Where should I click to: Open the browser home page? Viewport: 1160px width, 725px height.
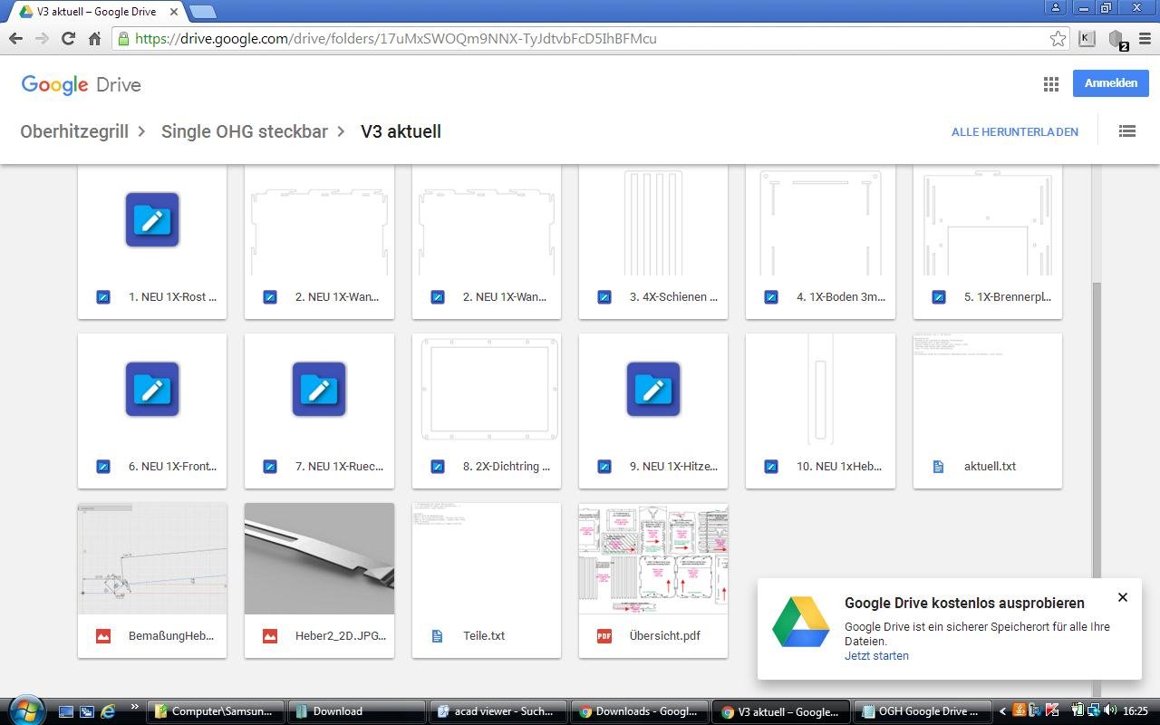pyautogui.click(x=94, y=39)
